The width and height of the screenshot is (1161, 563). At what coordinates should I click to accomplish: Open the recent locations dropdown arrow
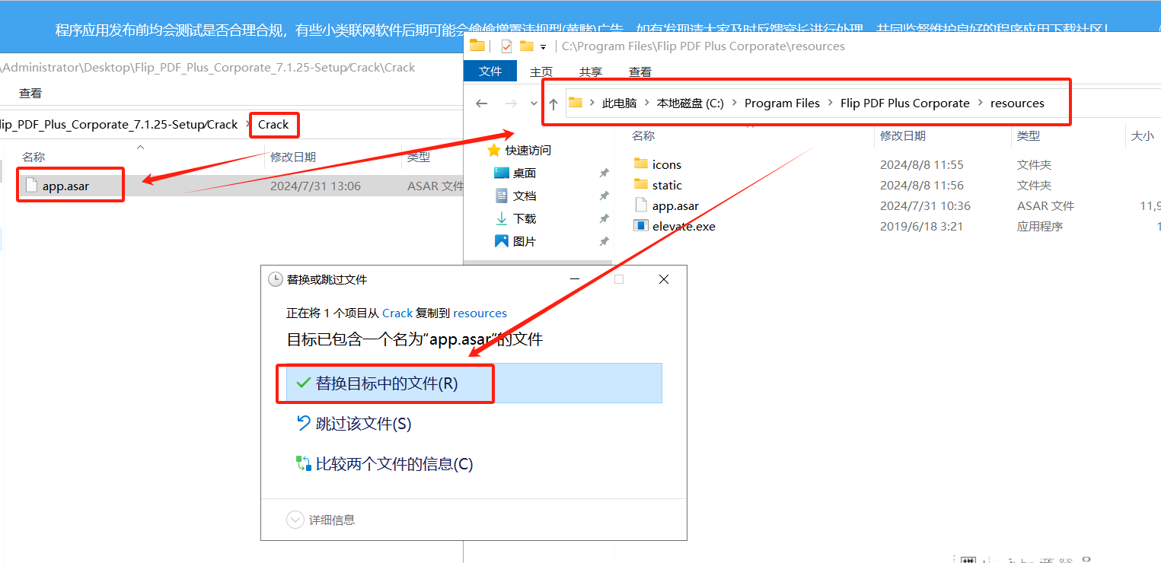[533, 104]
